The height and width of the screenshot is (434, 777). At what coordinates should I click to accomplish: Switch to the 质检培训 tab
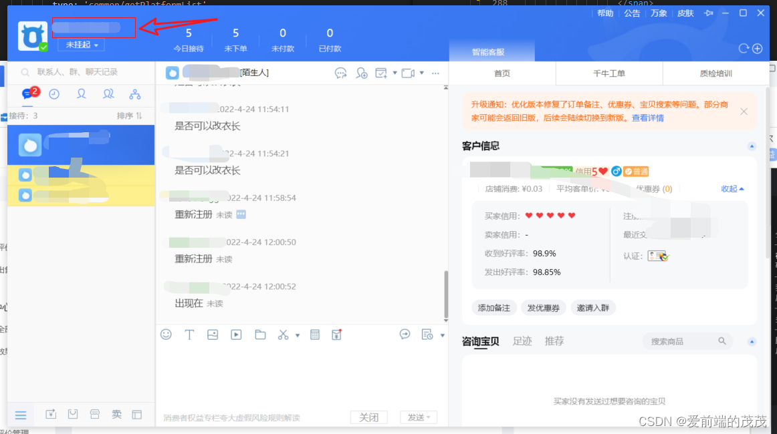coord(715,73)
